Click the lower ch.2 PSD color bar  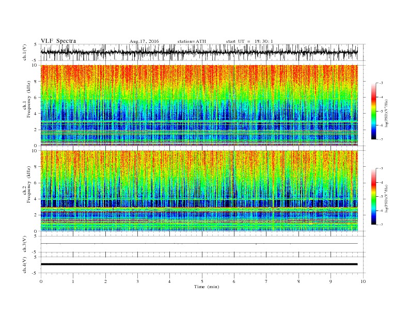373,196
